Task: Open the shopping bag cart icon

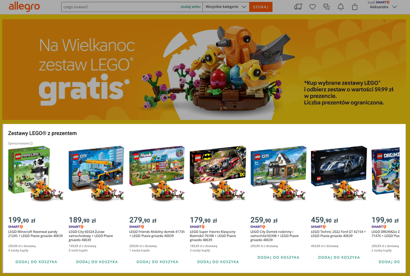Action: pyautogui.click(x=355, y=7)
